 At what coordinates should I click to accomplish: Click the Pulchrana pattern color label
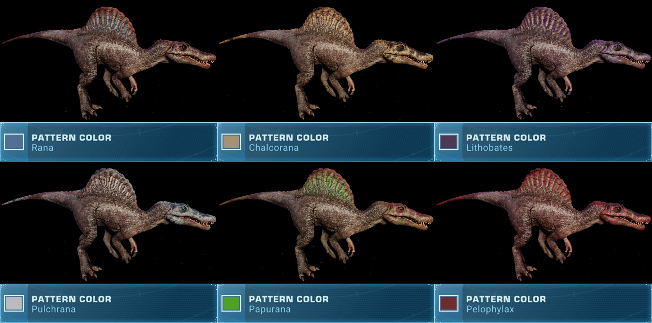(54, 309)
